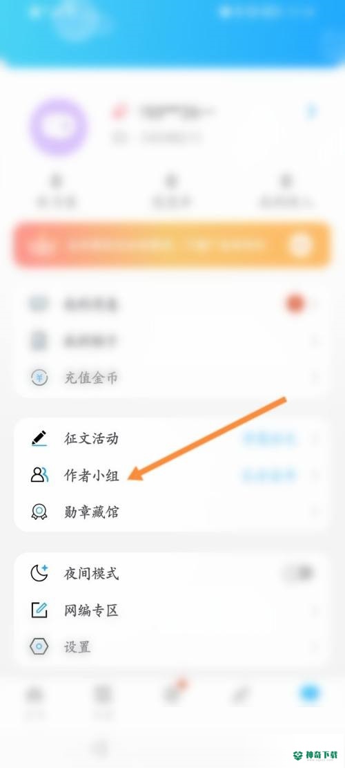Tap the orange promotional banner

pos(172,245)
